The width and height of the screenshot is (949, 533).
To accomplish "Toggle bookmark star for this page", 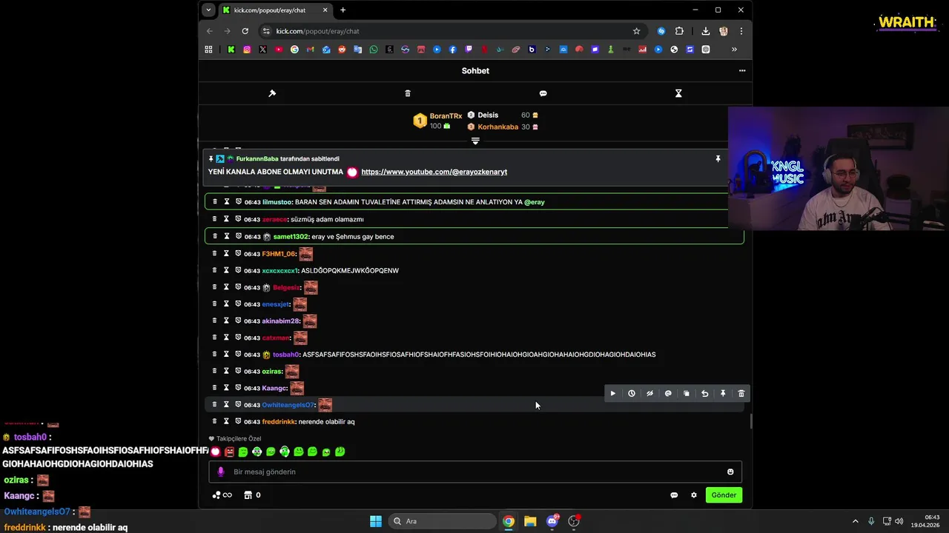I will tap(636, 31).
